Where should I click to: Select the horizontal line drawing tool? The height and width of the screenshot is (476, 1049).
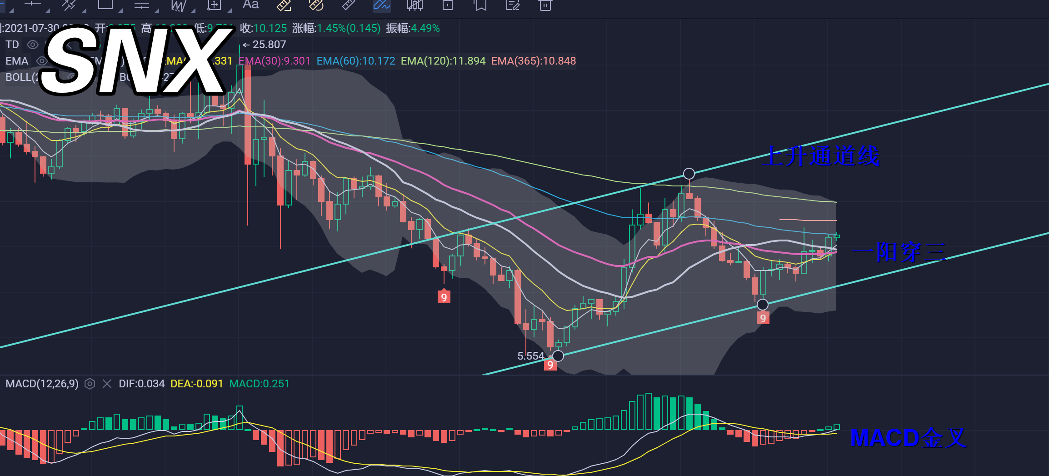tap(32, 4)
